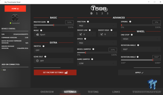Click the Master Gain slider handle
The height and width of the screenshot is (95, 163).
54,25
